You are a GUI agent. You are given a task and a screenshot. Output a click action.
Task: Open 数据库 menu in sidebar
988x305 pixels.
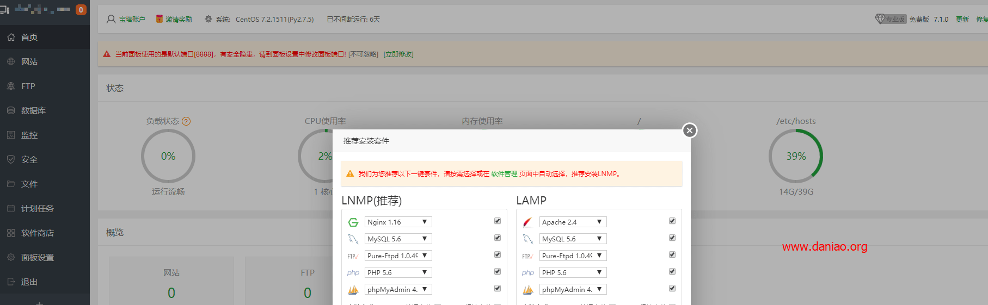(45, 110)
